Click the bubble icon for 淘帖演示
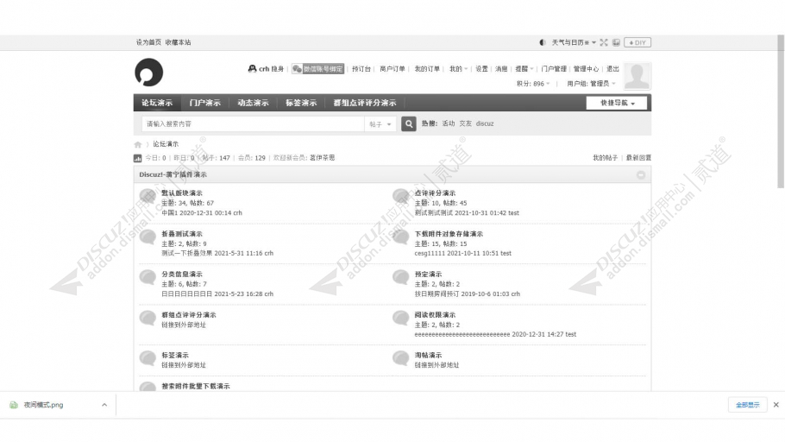This screenshot has height=442, width=785. coord(401,357)
